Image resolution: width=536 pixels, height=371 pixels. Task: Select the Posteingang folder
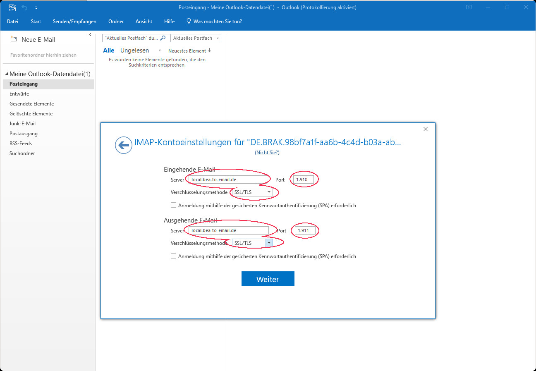[48, 84]
